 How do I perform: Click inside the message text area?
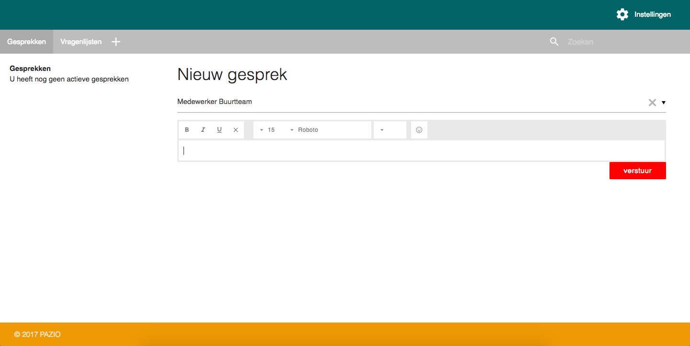pyautogui.click(x=422, y=151)
